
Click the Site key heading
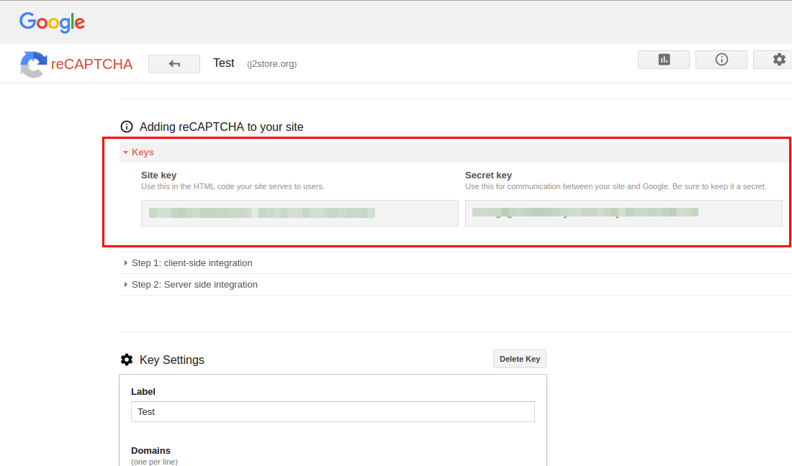tap(158, 175)
